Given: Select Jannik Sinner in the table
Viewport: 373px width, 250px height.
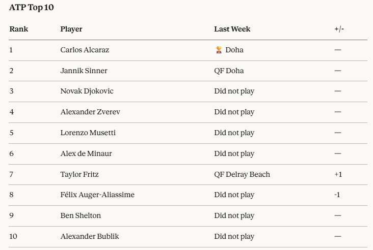Looking at the screenshot, I should click(x=84, y=71).
